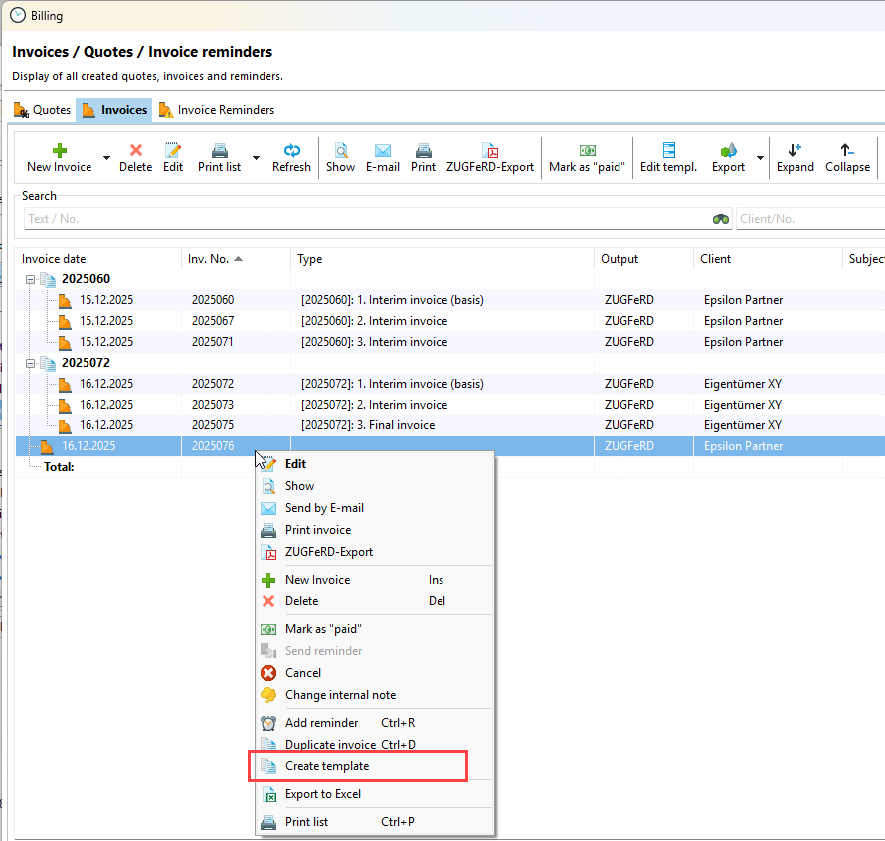Screen dimensions: 885x841
Task: Click the Mark as "paid" toolbar icon
Action: (587, 151)
